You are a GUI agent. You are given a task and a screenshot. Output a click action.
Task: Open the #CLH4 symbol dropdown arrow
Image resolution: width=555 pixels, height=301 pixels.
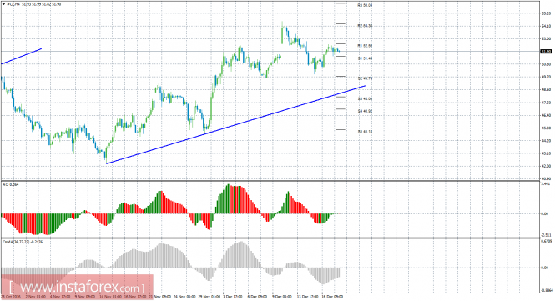coord(3,4)
